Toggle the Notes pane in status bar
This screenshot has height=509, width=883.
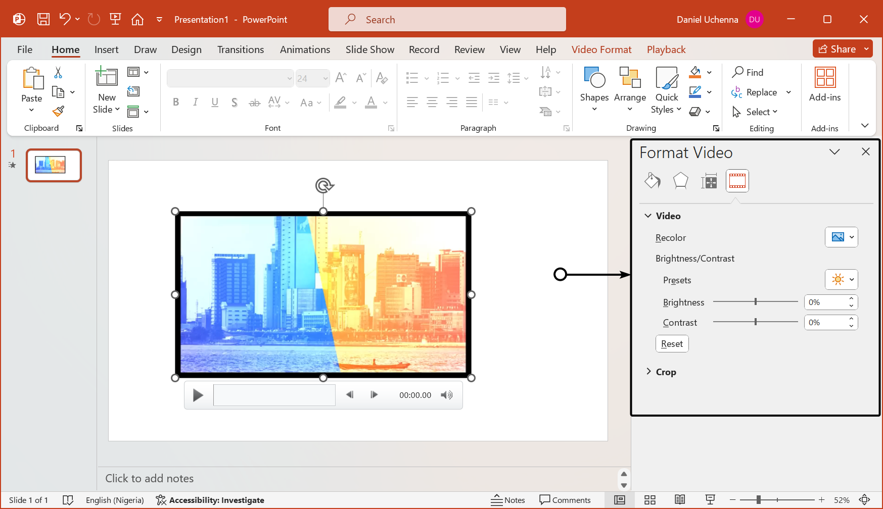pyautogui.click(x=508, y=500)
